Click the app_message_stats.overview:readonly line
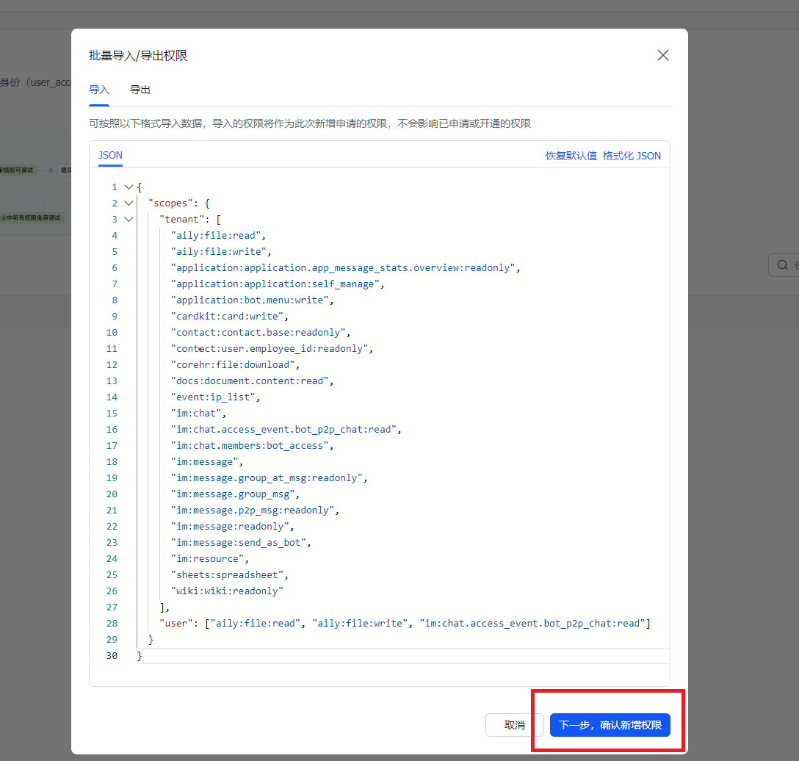This screenshot has width=799, height=761. pos(345,268)
